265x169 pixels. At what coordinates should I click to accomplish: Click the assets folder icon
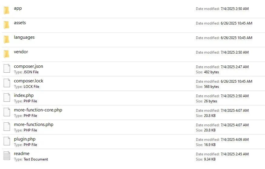coord(7,25)
